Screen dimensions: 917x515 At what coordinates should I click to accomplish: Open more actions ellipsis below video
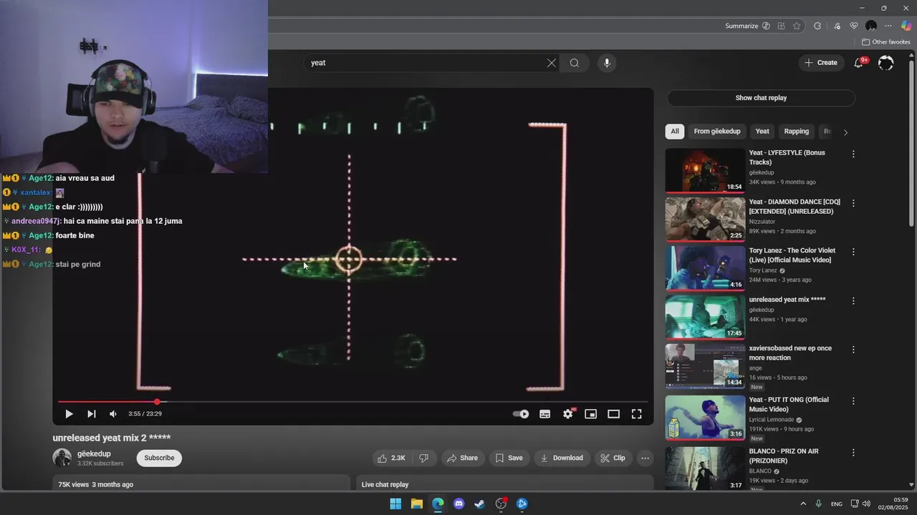click(x=645, y=458)
